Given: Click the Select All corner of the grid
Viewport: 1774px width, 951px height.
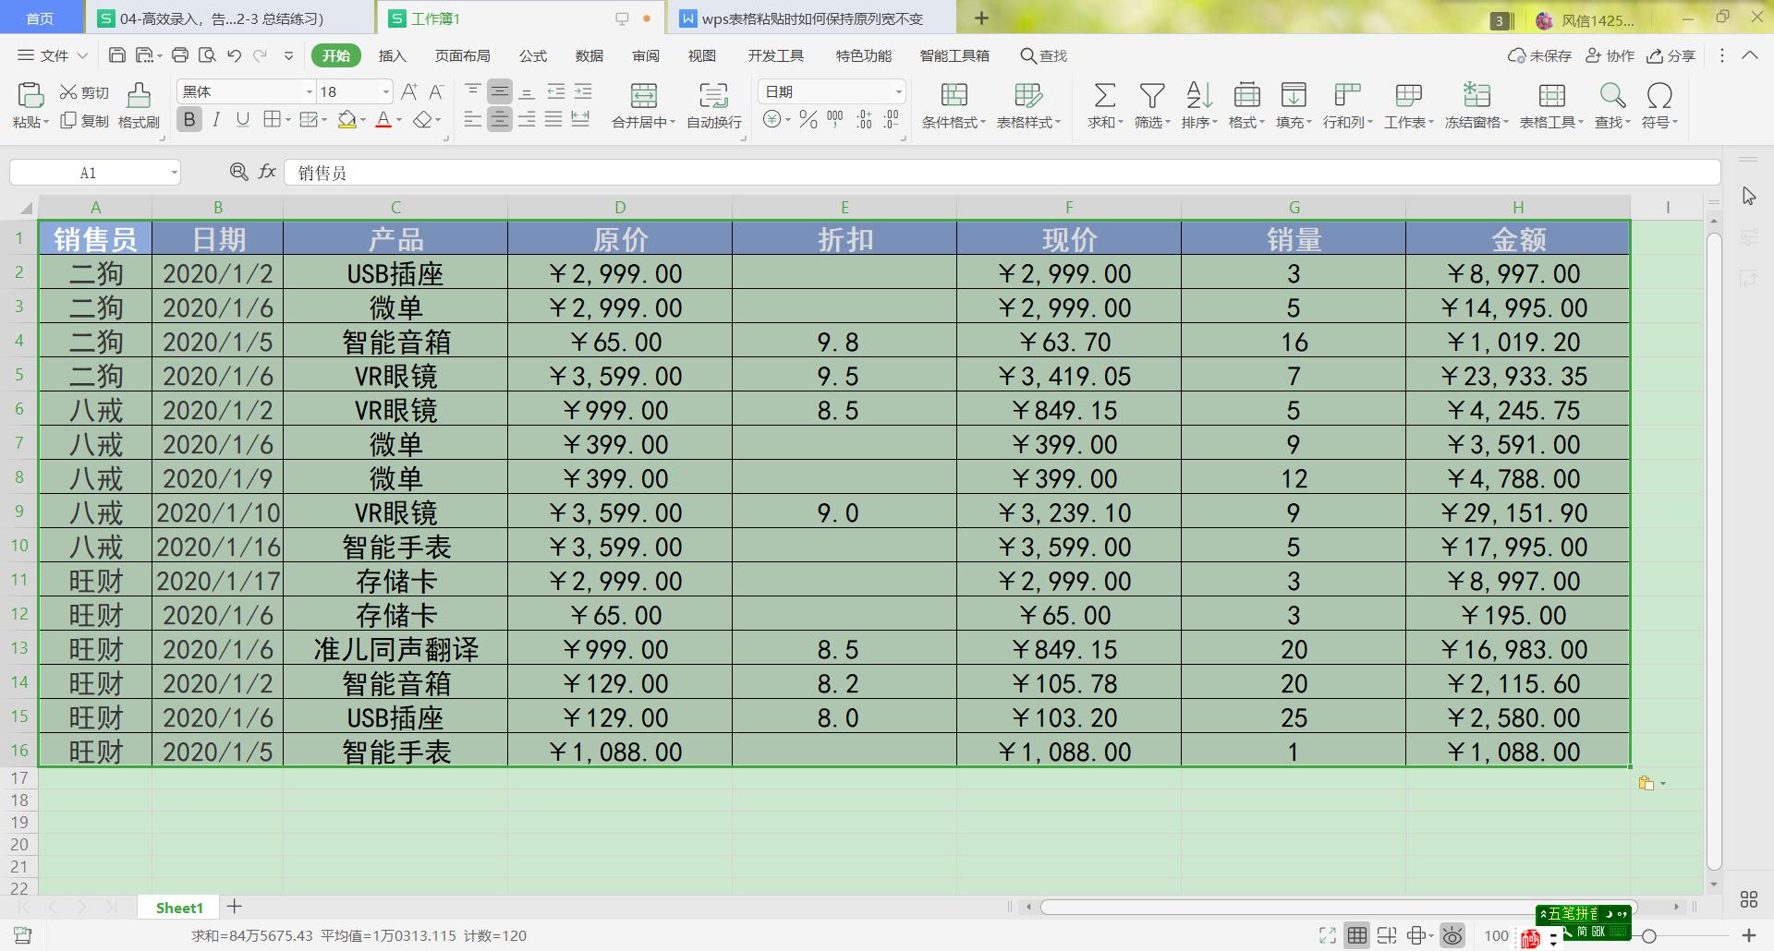Looking at the screenshot, I should pos(24,208).
